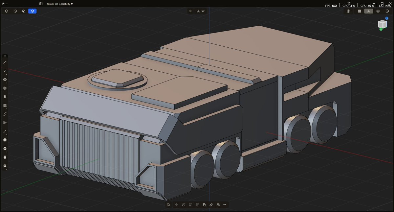Toggle the half-circle x-ray view icon
The height and width of the screenshot is (212, 394).
(x=348, y=11)
